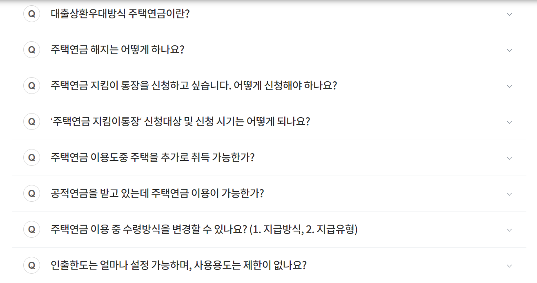
Task: Click the Q icon beside 공적연금 question
Action: click(x=32, y=194)
